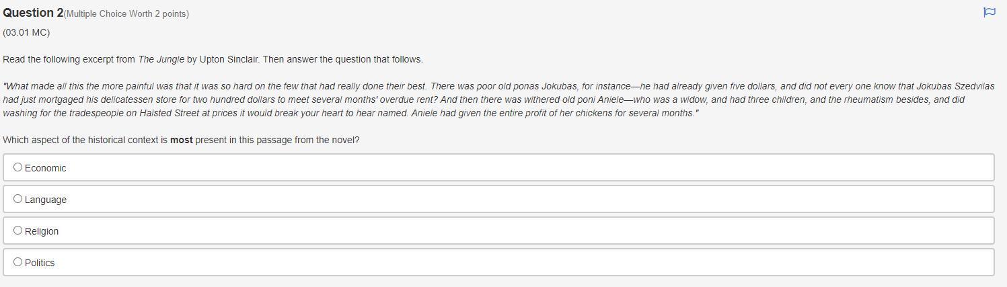Click the bold word "most"

tap(181, 140)
